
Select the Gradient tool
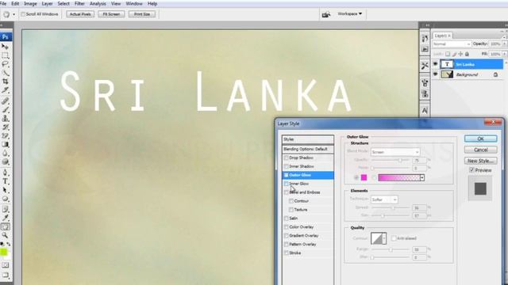coord(5,145)
